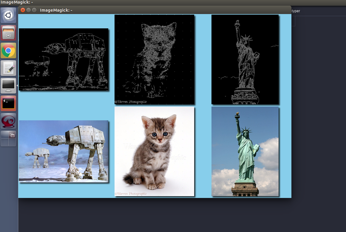This screenshot has width=346, height=232.
Task: Open Google Chrome from the launcher
Action: tap(8, 50)
